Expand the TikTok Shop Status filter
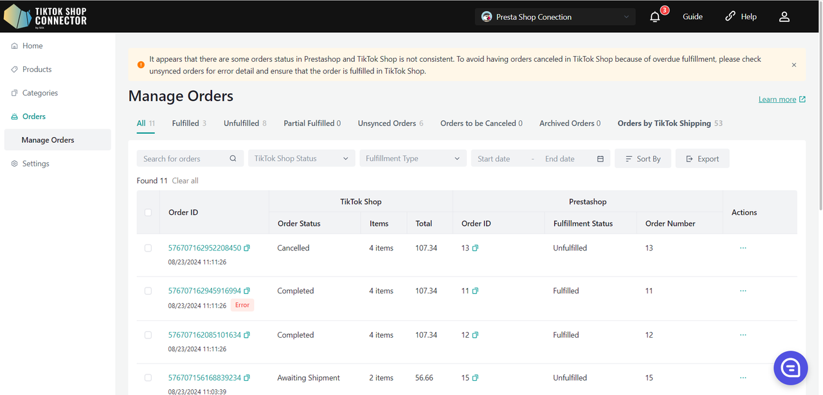Image resolution: width=823 pixels, height=395 pixels. pos(302,158)
